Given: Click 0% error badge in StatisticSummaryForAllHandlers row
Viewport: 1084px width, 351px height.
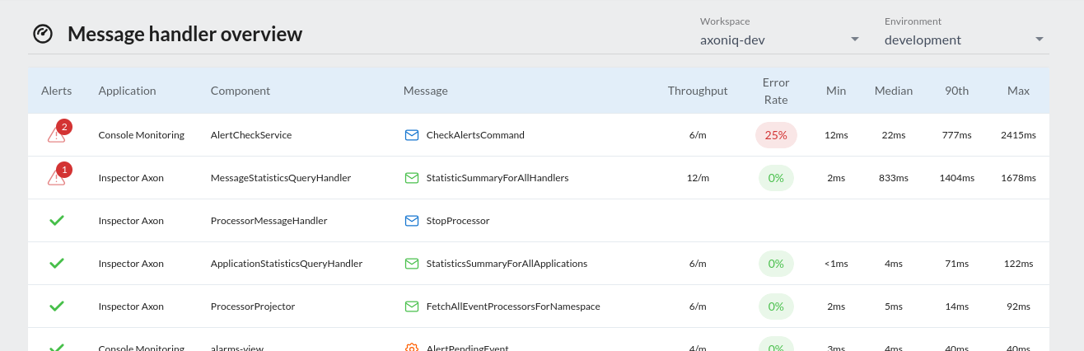Looking at the screenshot, I should [776, 178].
